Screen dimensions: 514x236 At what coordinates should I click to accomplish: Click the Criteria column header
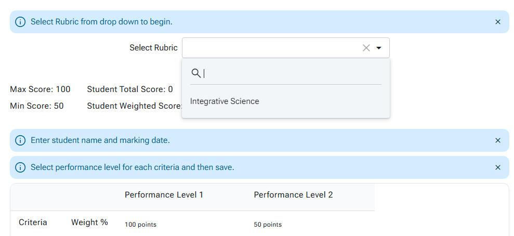(33, 222)
